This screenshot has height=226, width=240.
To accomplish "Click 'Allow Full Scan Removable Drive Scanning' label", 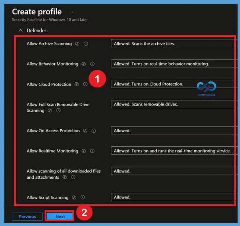I will [58, 108].
